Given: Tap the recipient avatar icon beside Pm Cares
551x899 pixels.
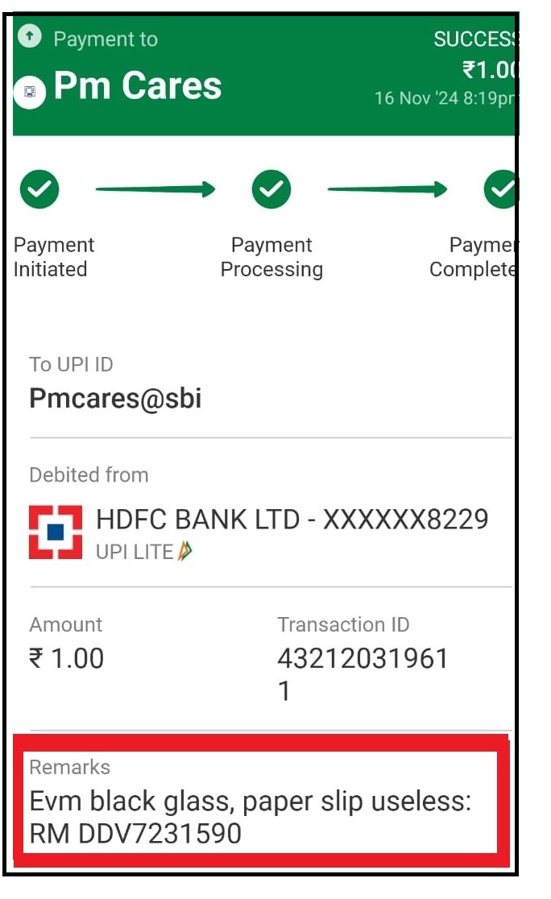Looking at the screenshot, I should [29, 92].
